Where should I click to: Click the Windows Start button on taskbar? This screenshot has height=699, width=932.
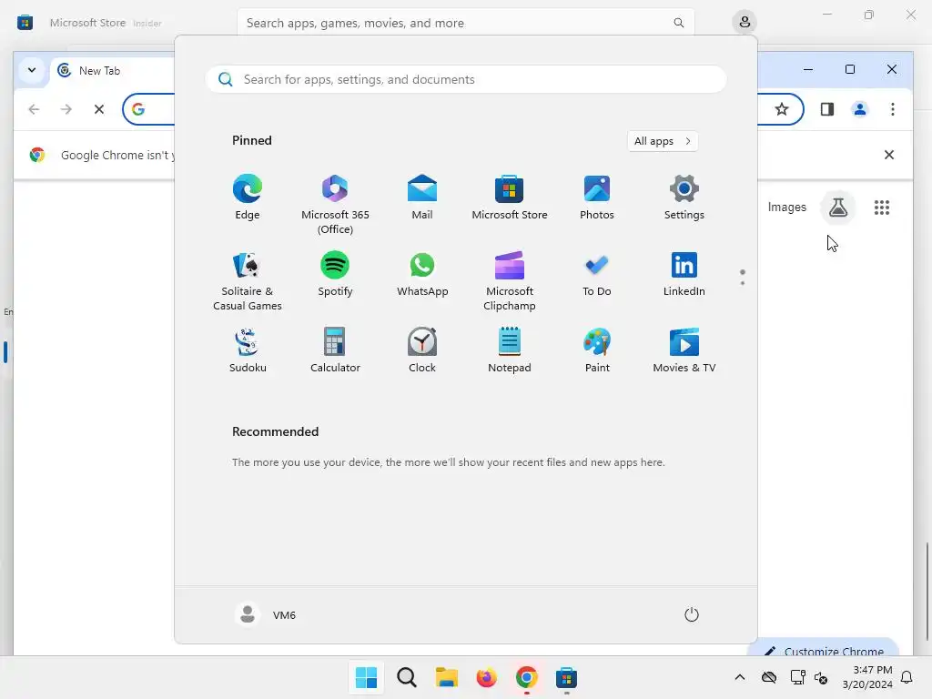coord(366,677)
